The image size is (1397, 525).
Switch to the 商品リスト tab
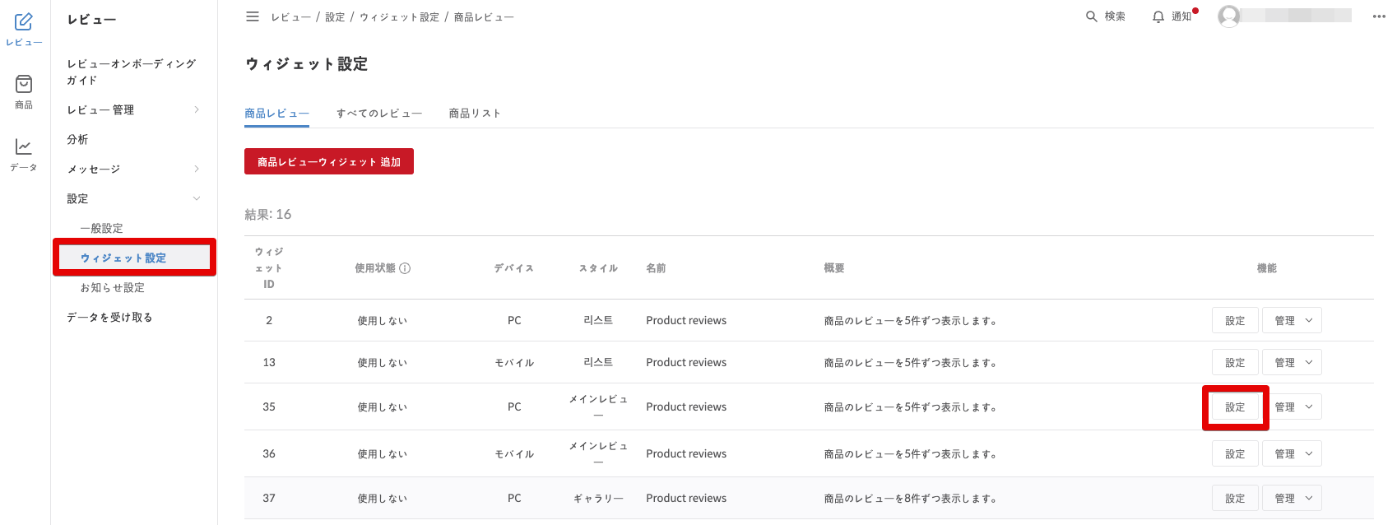(475, 114)
